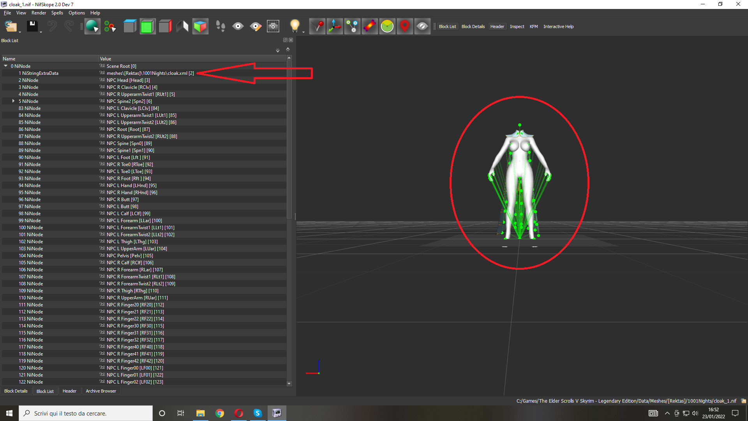The height and width of the screenshot is (421, 748).
Task: Click the save view eye-pencil icon
Action: (256, 27)
